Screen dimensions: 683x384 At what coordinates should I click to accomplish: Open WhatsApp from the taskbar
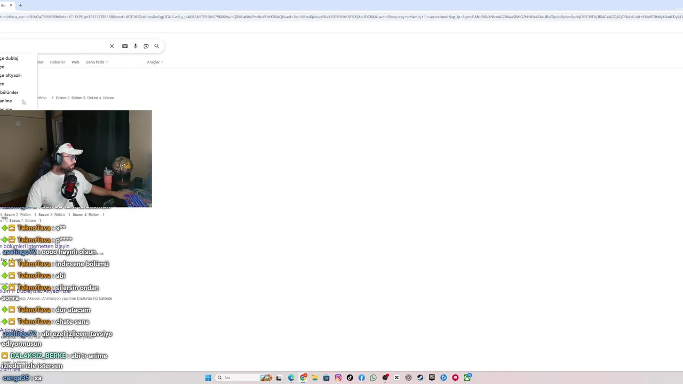pos(373,378)
